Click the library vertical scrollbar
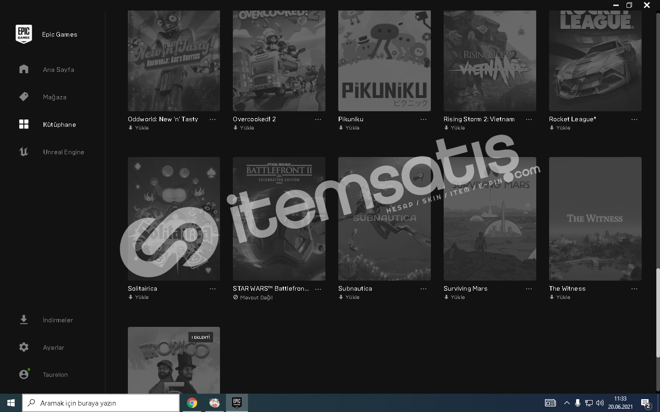Image resolution: width=660 pixels, height=412 pixels. [658, 313]
